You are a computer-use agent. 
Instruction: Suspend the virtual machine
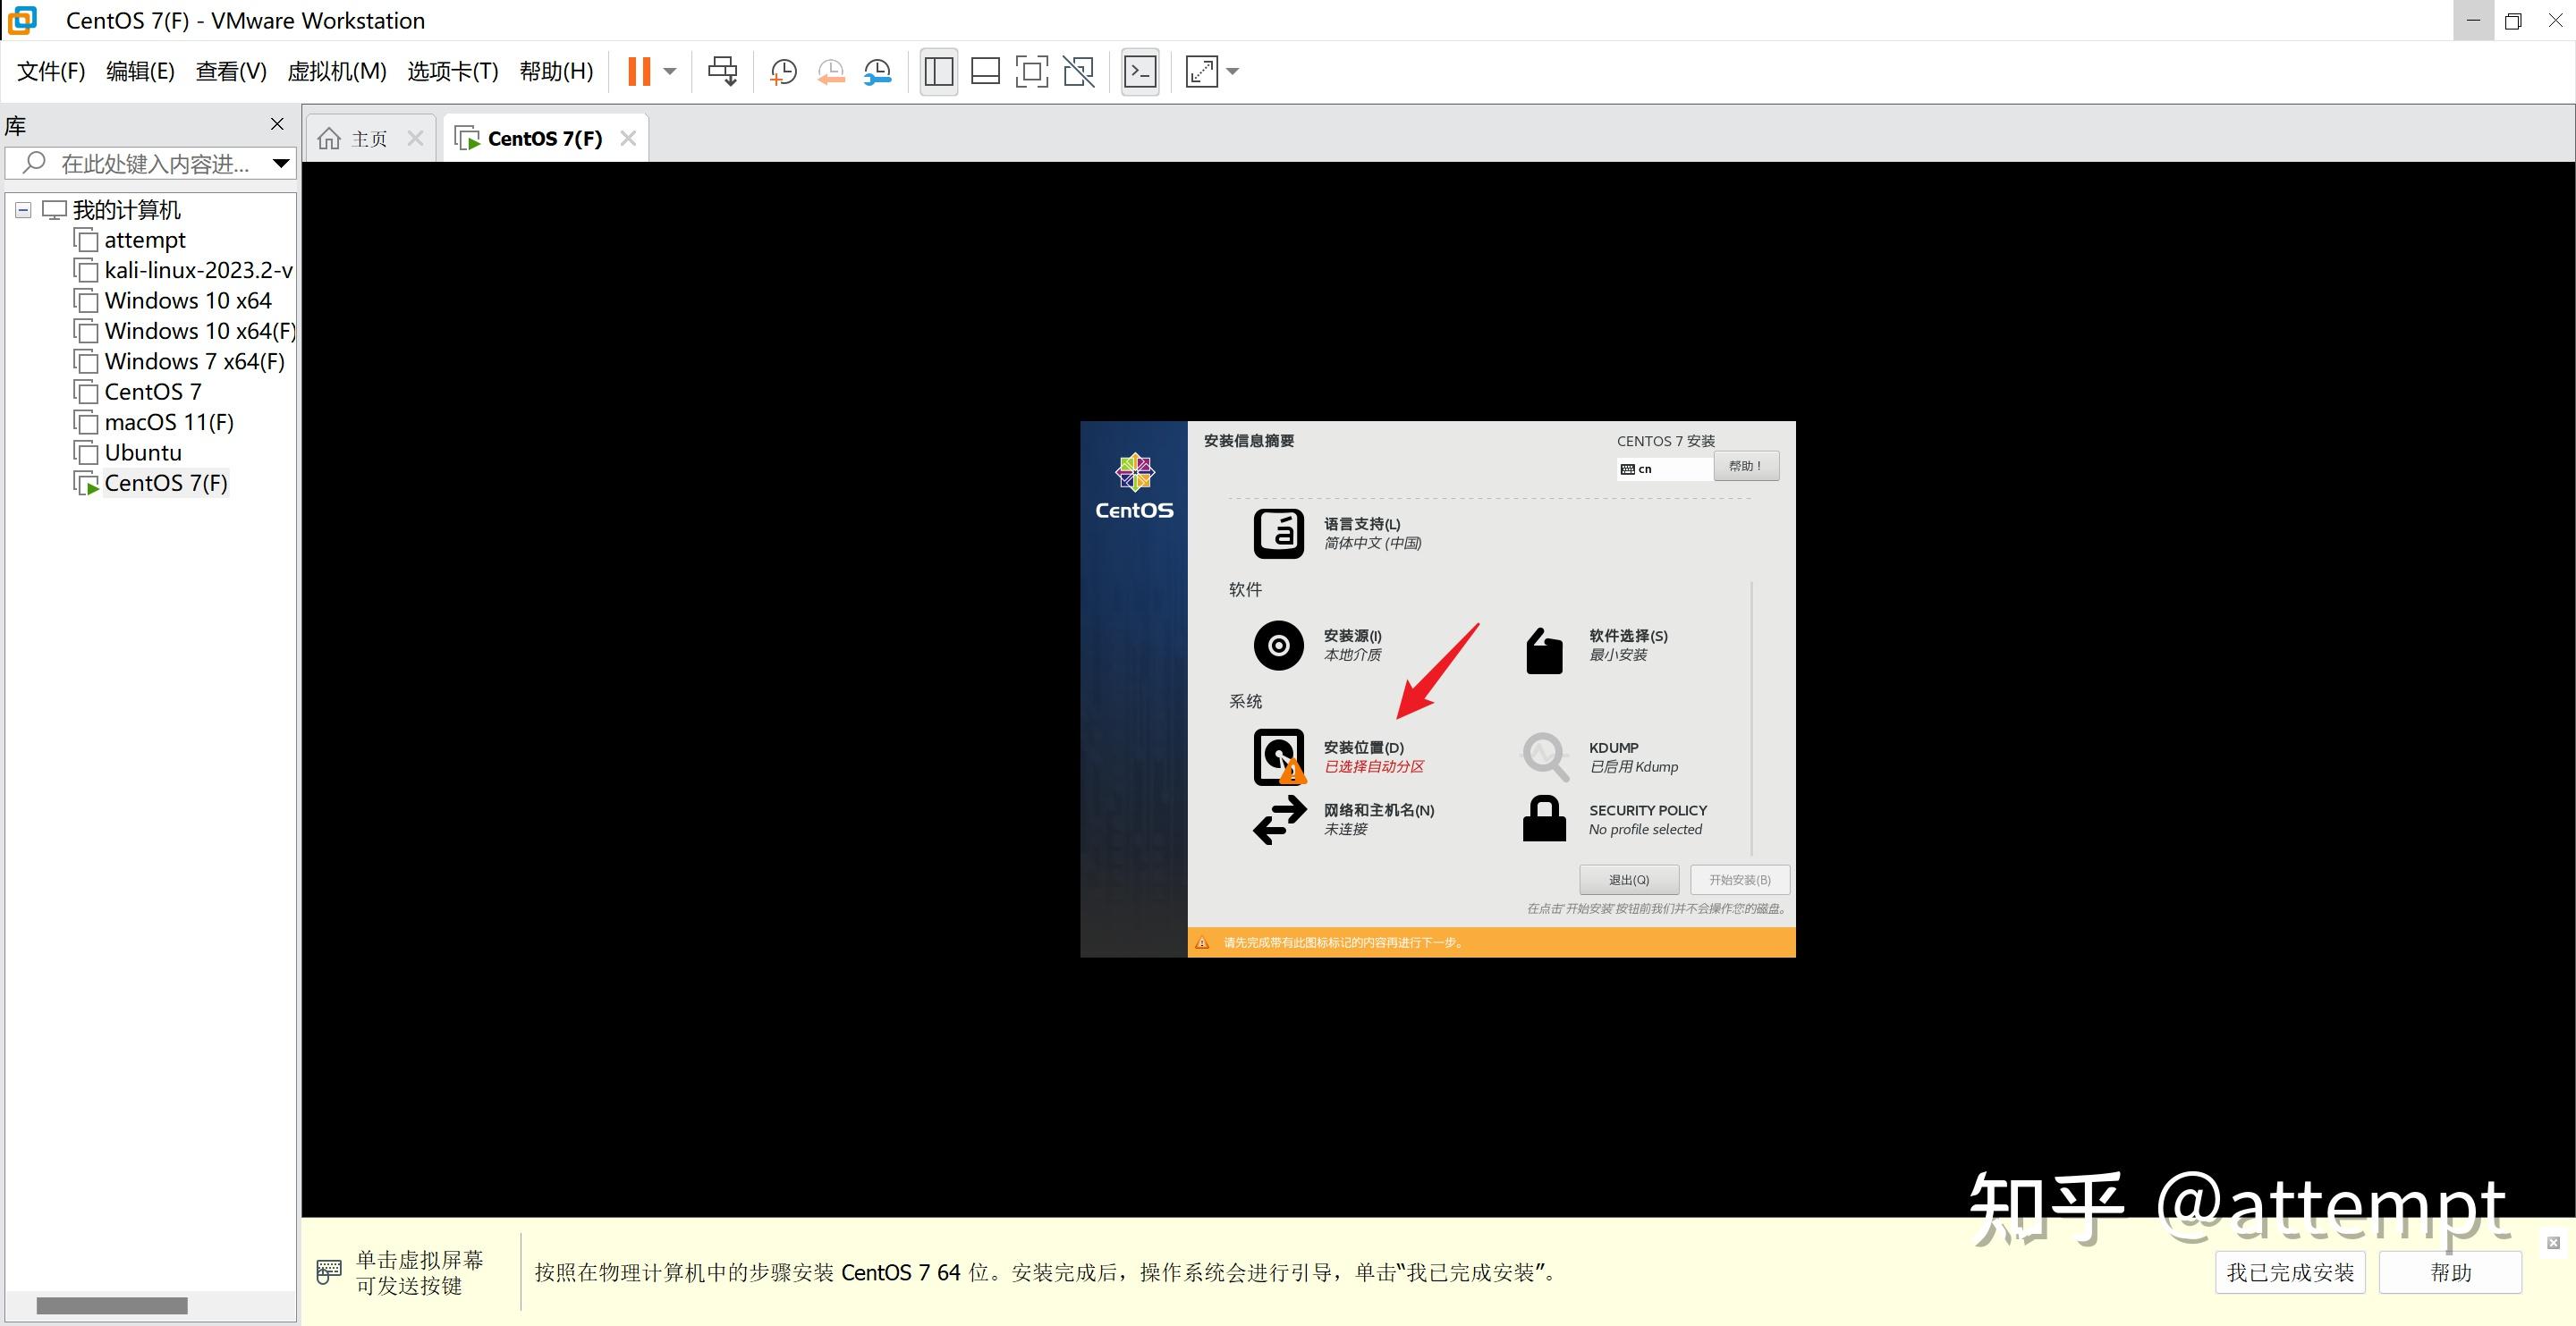click(x=640, y=71)
